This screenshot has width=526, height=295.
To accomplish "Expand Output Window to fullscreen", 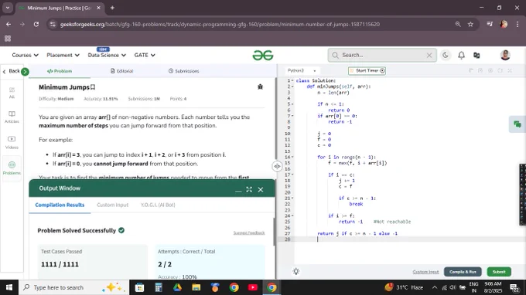I will [x=249, y=189].
